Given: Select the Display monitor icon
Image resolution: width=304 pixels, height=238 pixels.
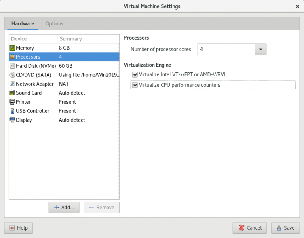Looking at the screenshot, I should click(x=12, y=120).
